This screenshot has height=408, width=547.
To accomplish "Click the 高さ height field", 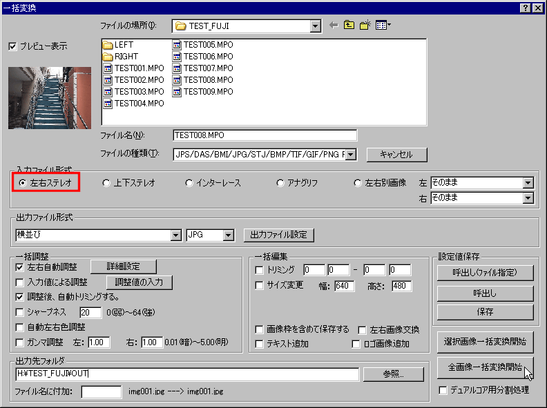I will pos(401,286).
